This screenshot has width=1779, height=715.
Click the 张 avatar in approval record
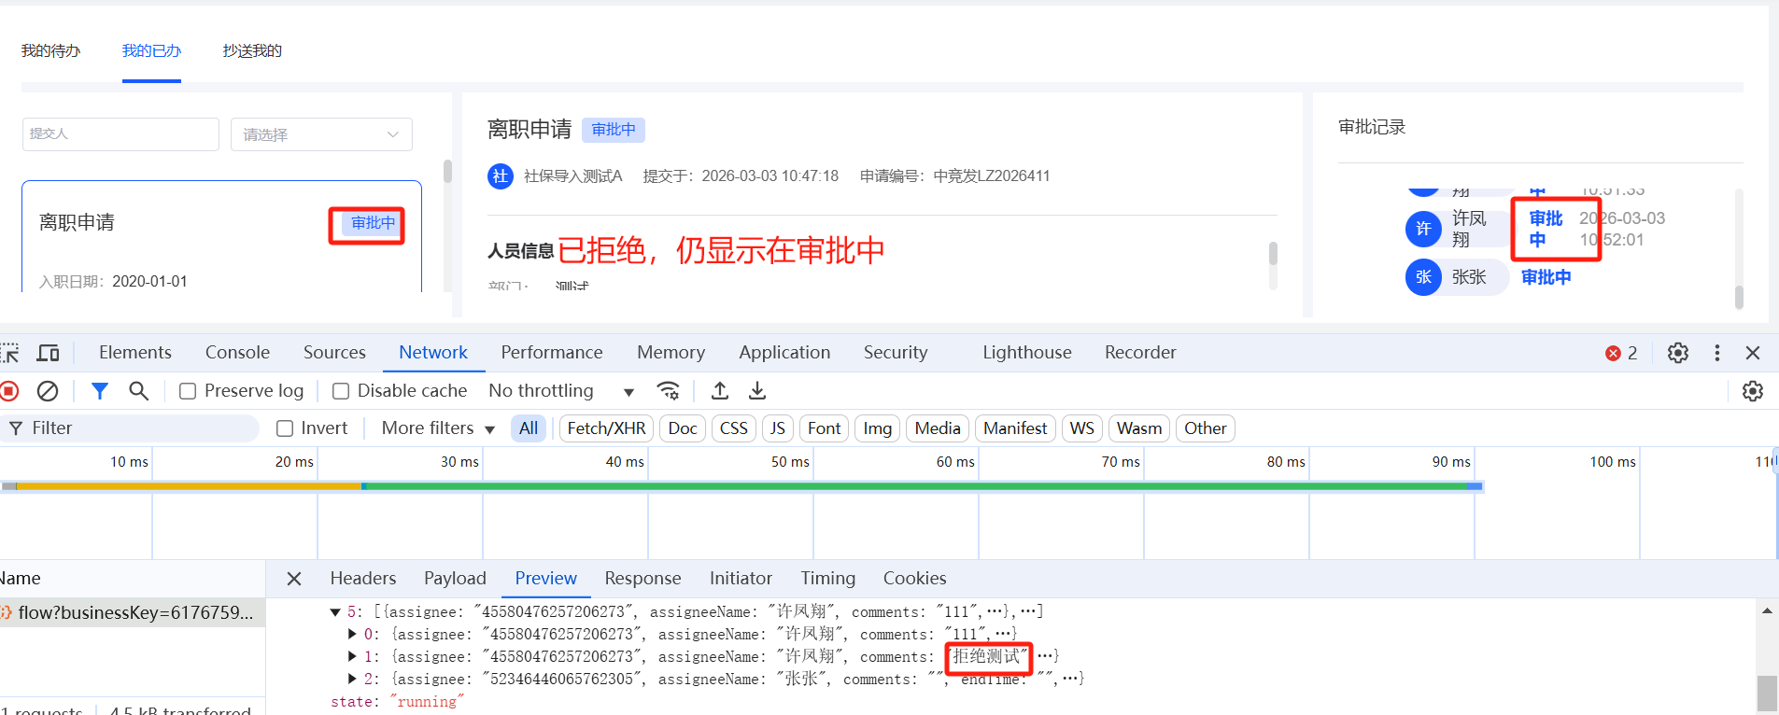(x=1423, y=277)
